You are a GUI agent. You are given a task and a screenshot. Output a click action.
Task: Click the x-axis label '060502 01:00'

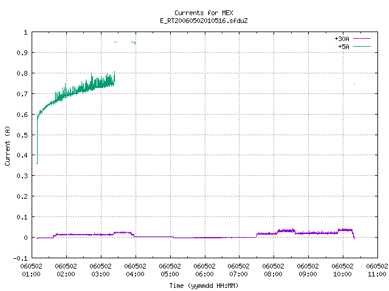click(x=31, y=270)
